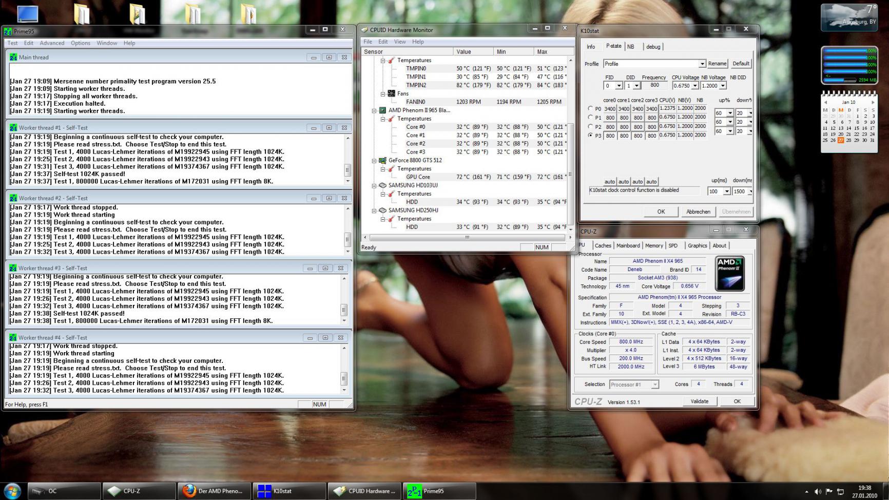This screenshot has width=889, height=500.
Task: Open the Options menu in Prime95
Action: [x=81, y=43]
